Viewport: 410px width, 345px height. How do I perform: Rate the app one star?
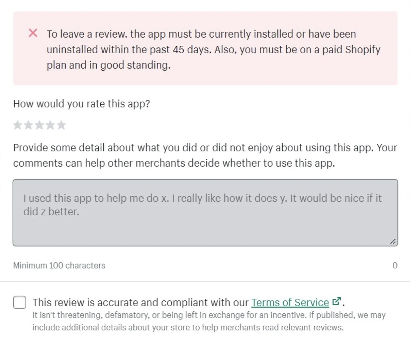pyautogui.click(x=17, y=125)
